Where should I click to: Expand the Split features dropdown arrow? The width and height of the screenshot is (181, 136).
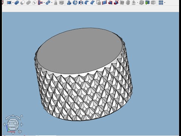point(52,3)
